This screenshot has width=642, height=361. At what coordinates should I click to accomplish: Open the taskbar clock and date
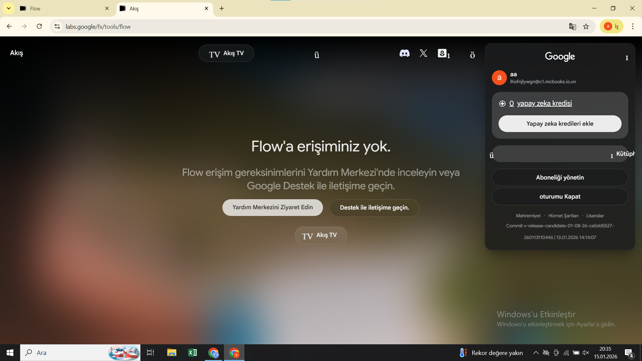click(606, 353)
